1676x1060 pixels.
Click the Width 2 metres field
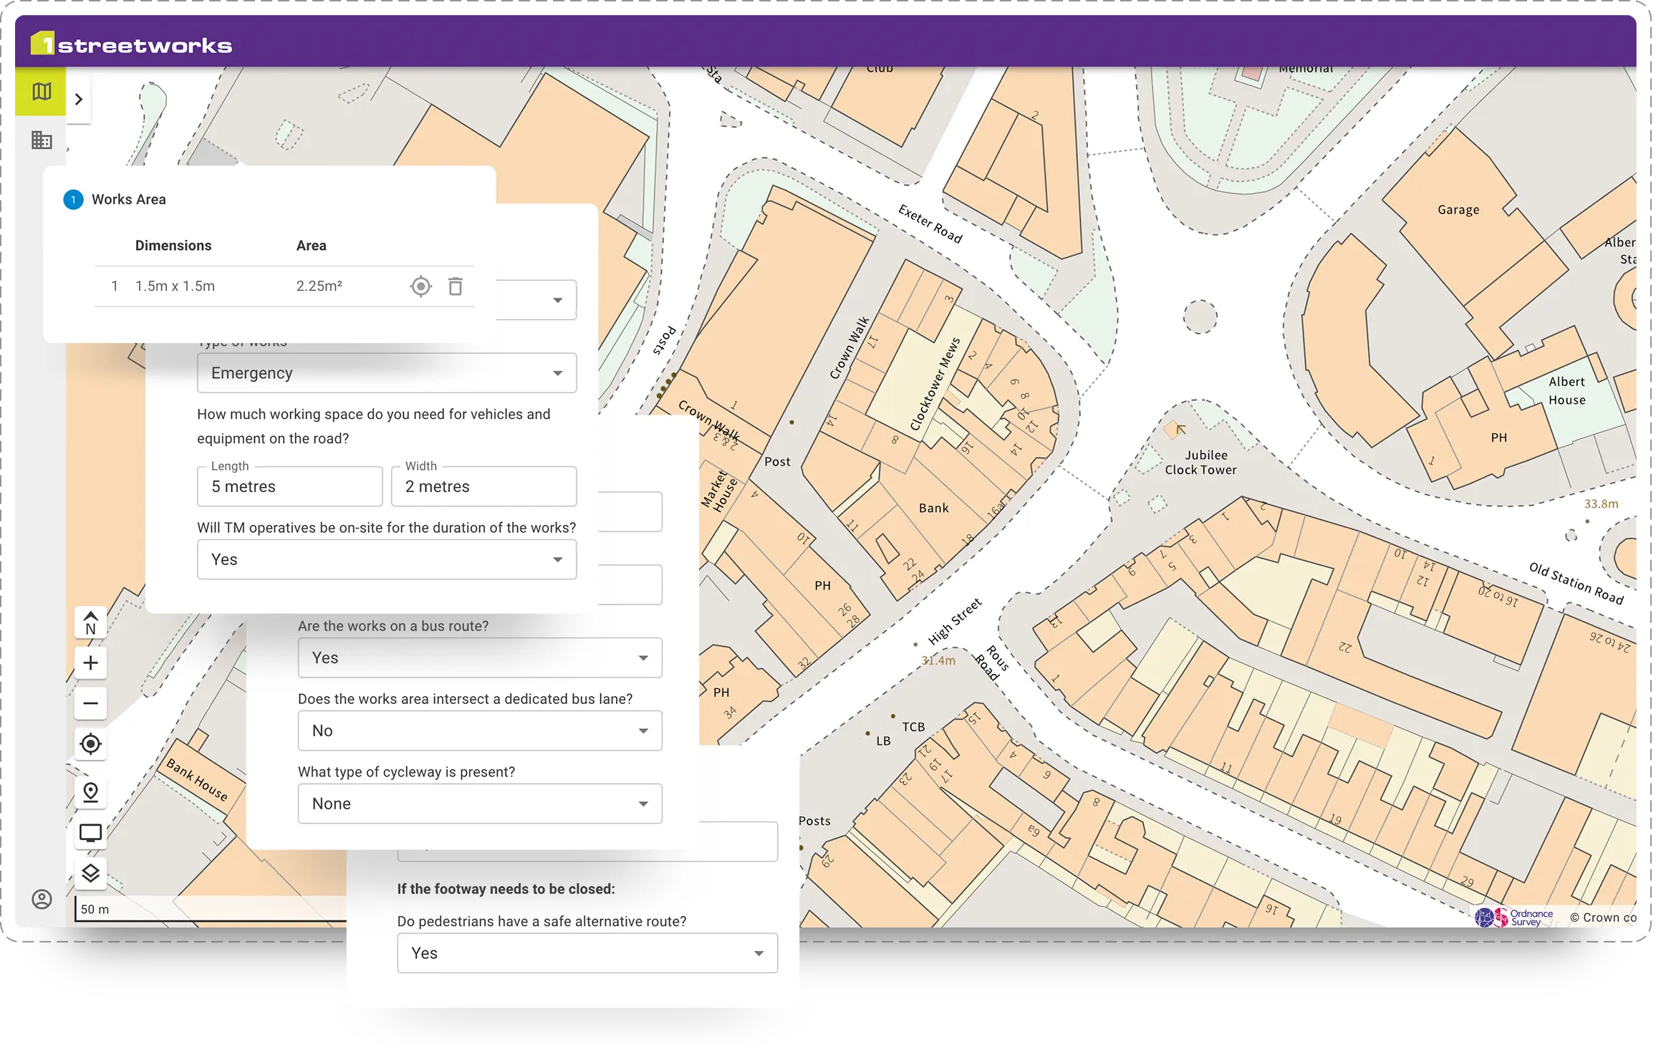(x=484, y=486)
